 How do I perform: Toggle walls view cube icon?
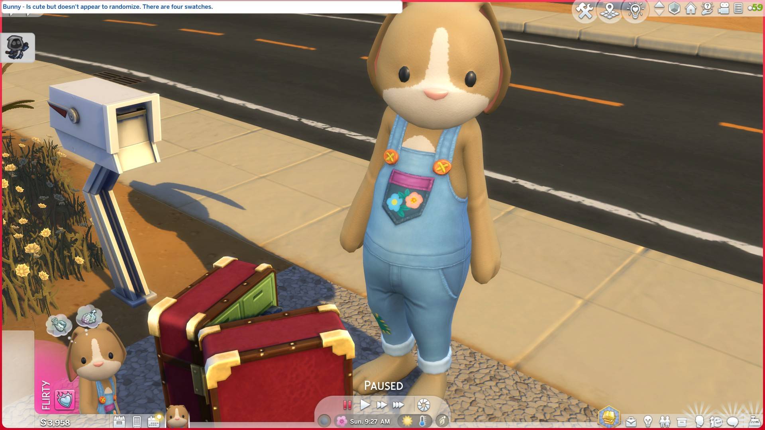(674, 8)
